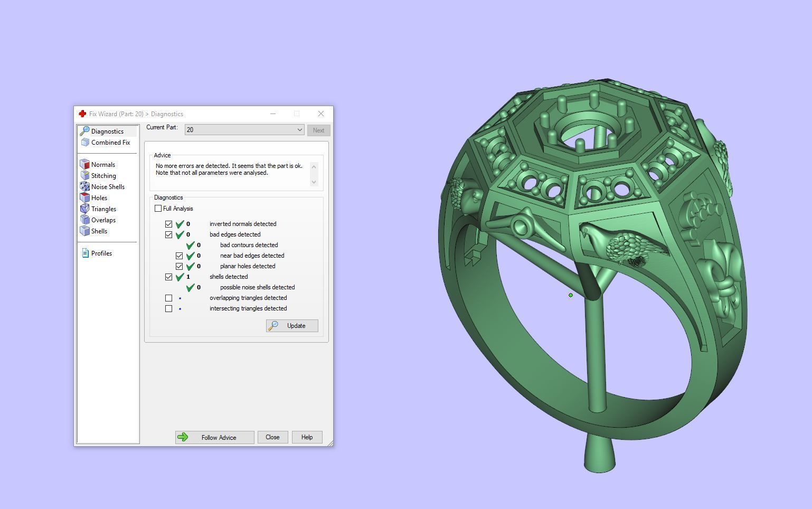Viewport: 812px width, 509px height.
Task: Enable overlapping triangles detection checkbox
Action: pos(168,298)
